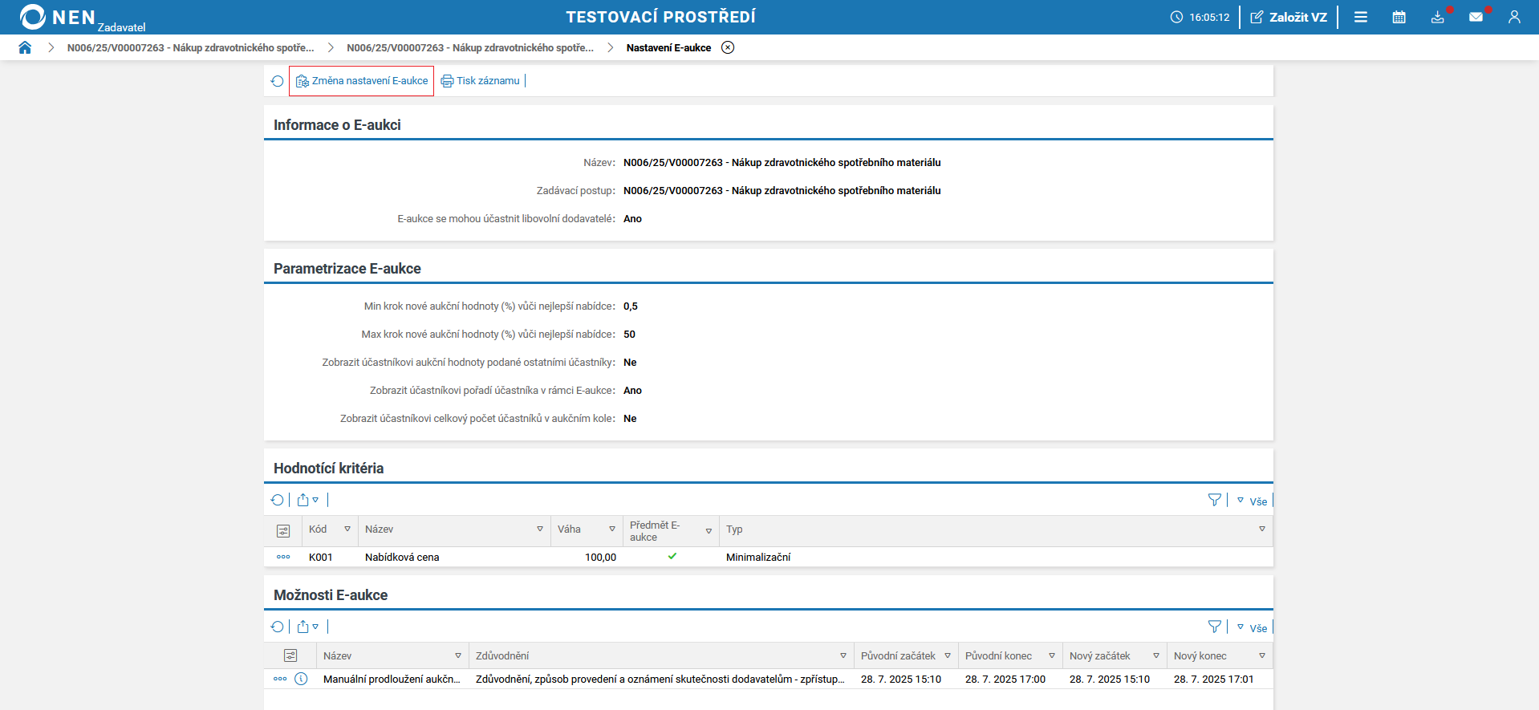Open the messages envelope icon

pos(1476,17)
